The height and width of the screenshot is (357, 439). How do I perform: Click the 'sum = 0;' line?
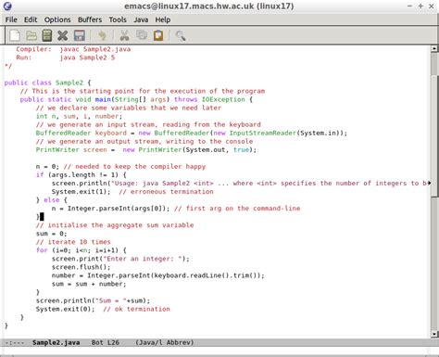click(51, 234)
